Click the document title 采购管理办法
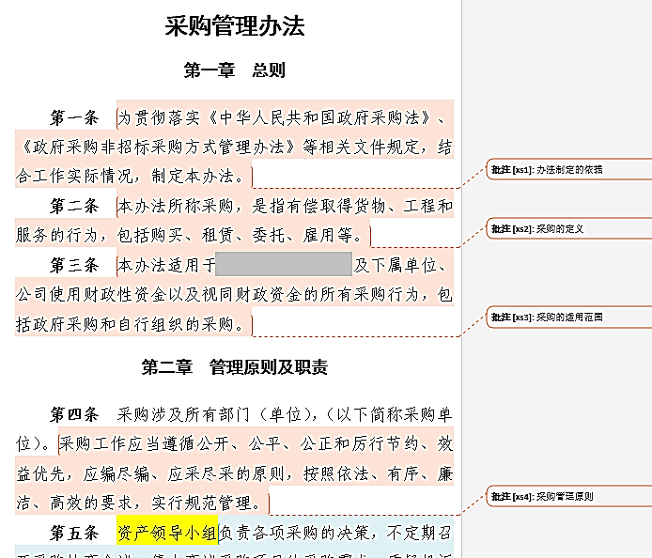The width and height of the screenshot is (652, 558). click(235, 26)
